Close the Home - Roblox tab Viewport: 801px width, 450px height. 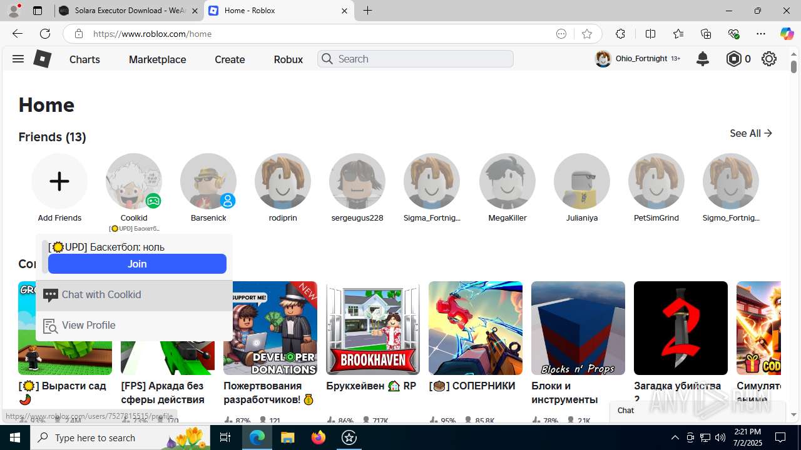click(x=344, y=11)
